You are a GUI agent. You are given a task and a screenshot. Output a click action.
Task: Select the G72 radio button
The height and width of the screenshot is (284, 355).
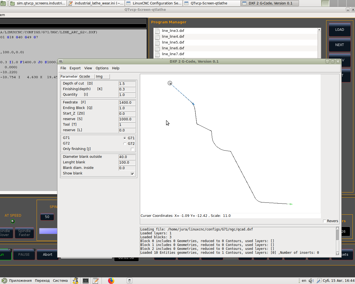[125, 144]
